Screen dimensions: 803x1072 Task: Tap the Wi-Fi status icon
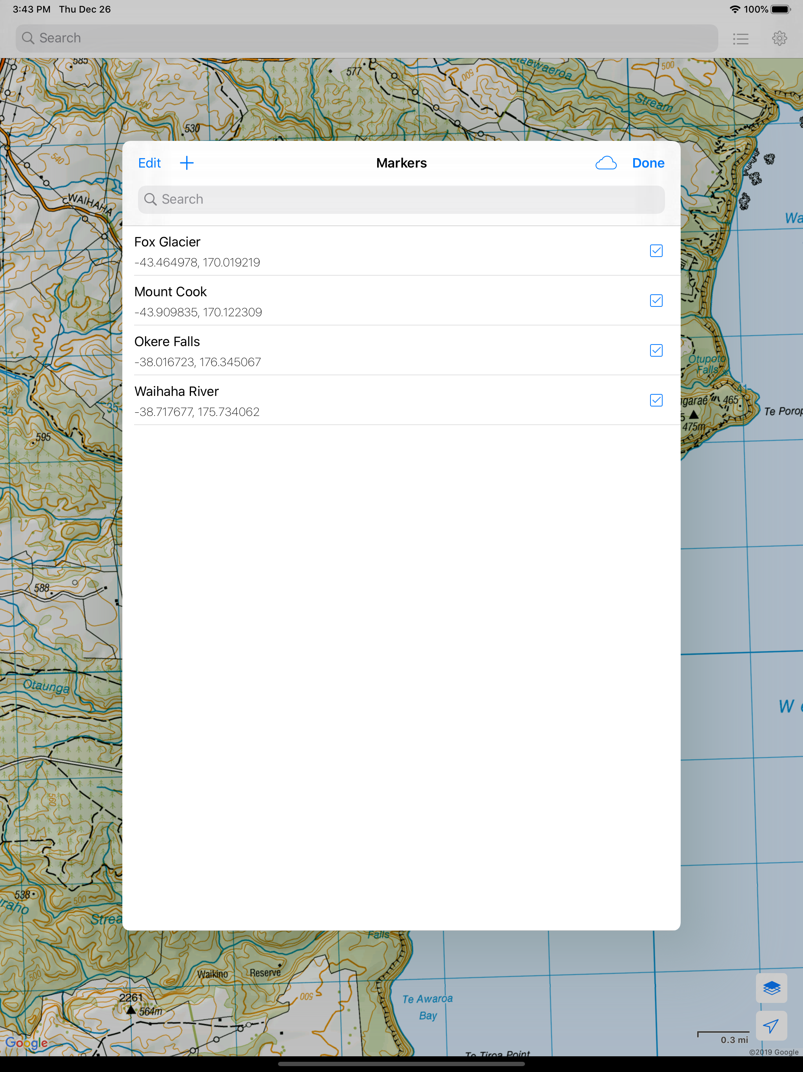tap(735, 9)
